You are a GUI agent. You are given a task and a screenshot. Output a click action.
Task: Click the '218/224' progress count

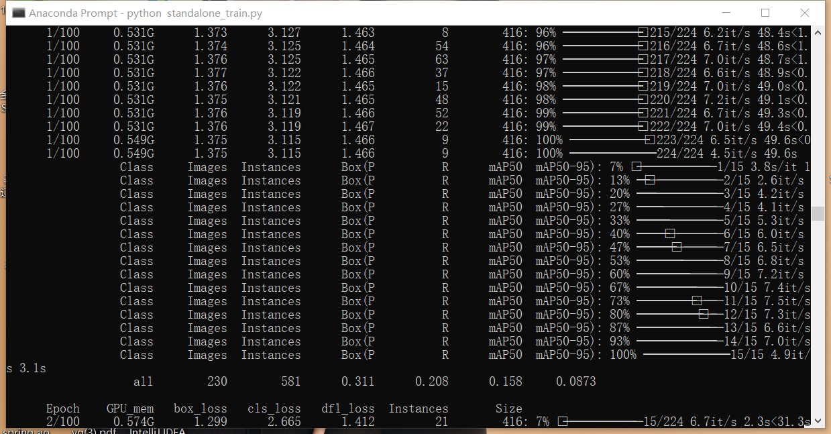click(x=673, y=73)
